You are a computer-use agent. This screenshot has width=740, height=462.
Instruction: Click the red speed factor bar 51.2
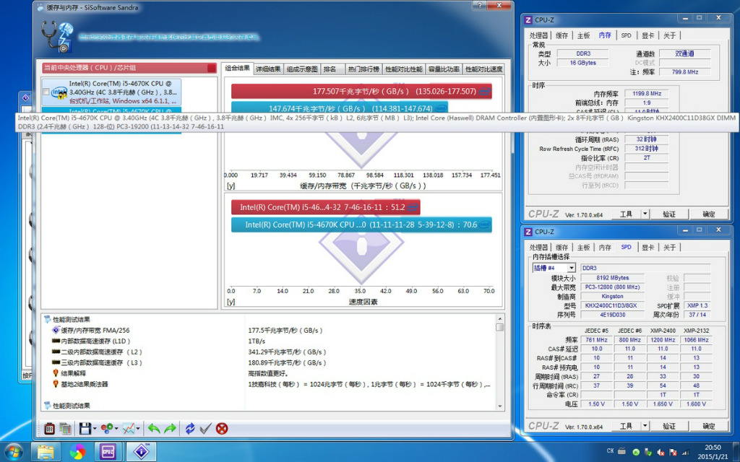(326, 207)
